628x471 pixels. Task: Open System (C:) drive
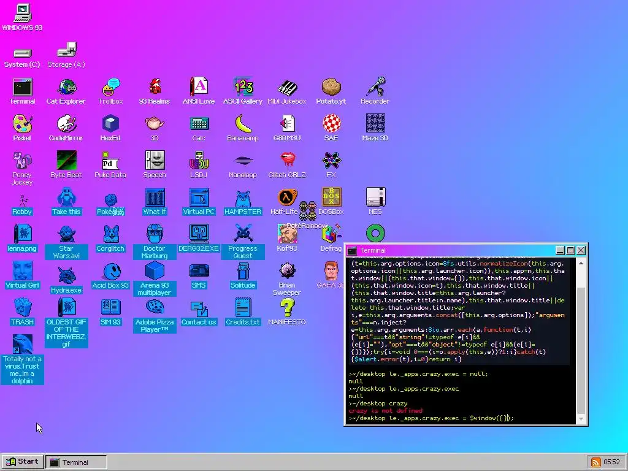pos(23,58)
